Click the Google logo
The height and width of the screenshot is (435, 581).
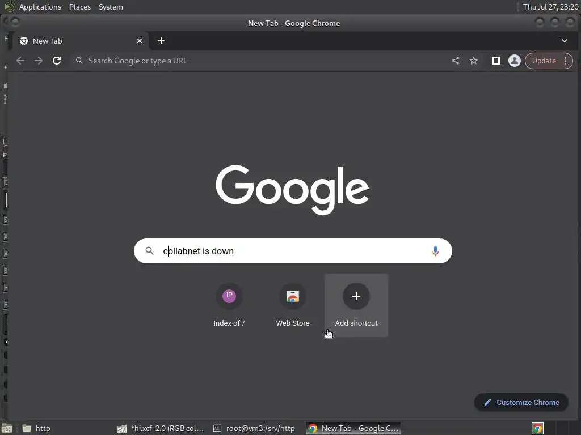coord(292,189)
